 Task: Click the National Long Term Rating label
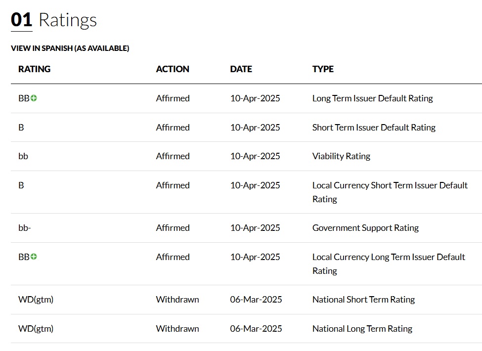[x=362, y=329]
